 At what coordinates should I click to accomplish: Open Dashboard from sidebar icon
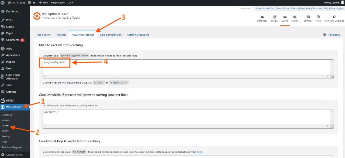[x=3, y=11]
